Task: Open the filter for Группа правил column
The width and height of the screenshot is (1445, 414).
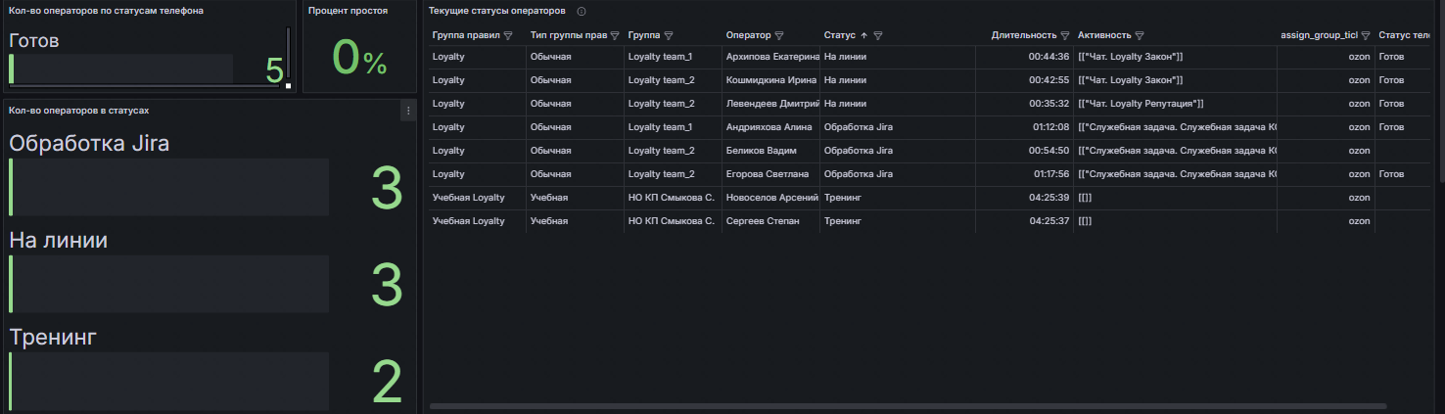Action: tap(508, 35)
